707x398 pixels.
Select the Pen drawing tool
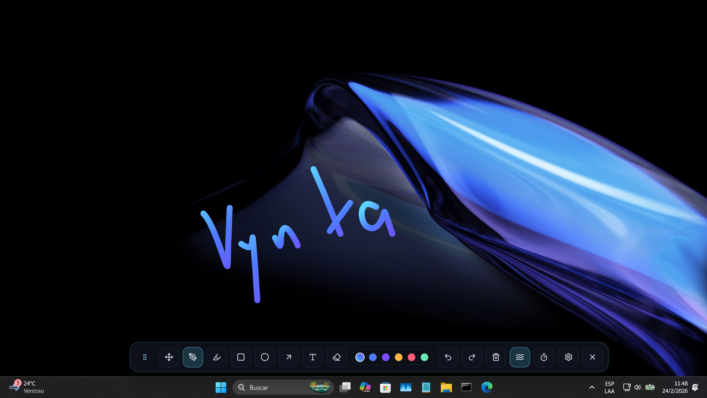pos(193,357)
